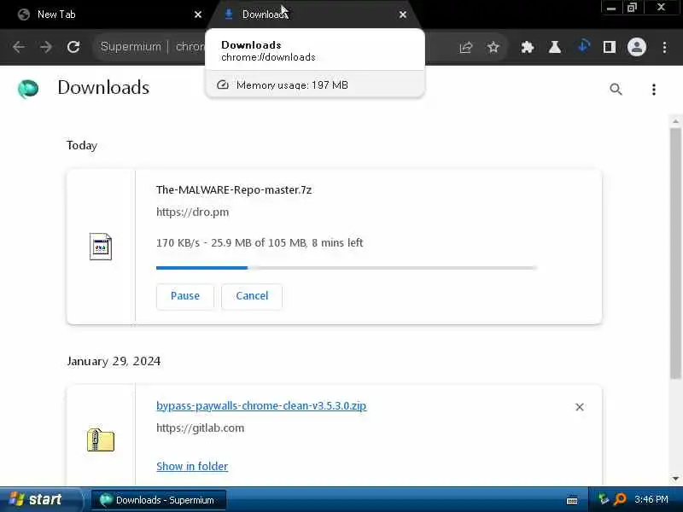Open the experiments flask icon
683x512 pixels.
point(554,47)
